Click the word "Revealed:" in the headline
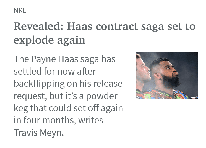Viewport: 206px width, 148px height. point(39,26)
